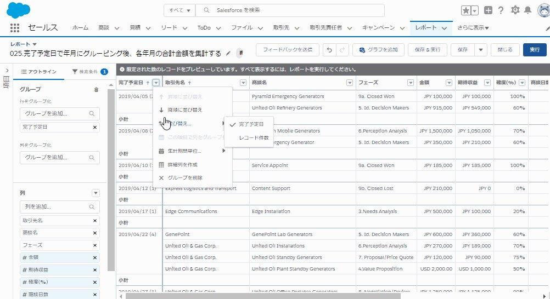The height and width of the screenshot is (299, 550).
Task: Open さらに表示 more tabs dropdown
Action: click(473, 28)
